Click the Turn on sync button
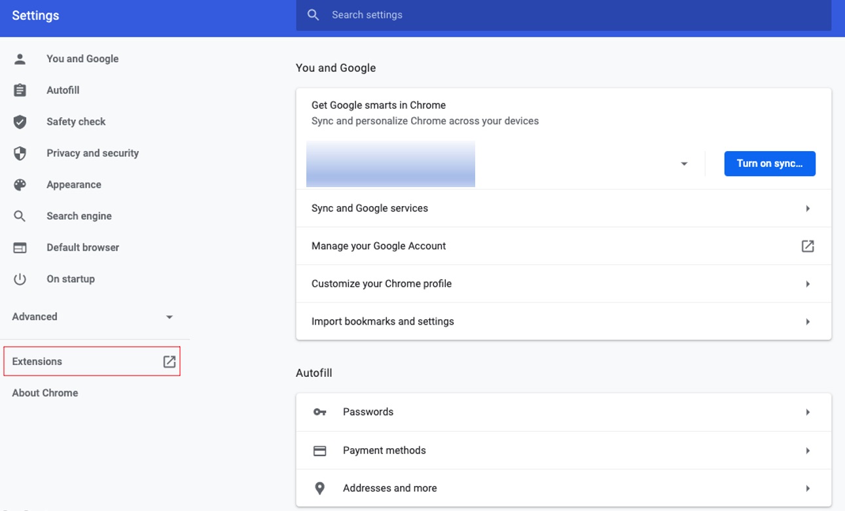The height and width of the screenshot is (511, 845). click(x=770, y=164)
